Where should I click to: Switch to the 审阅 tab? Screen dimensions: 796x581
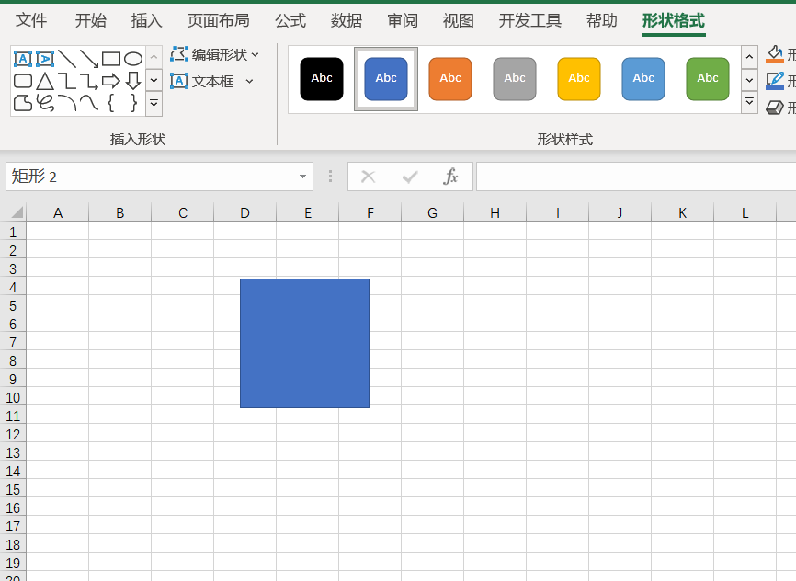(403, 20)
